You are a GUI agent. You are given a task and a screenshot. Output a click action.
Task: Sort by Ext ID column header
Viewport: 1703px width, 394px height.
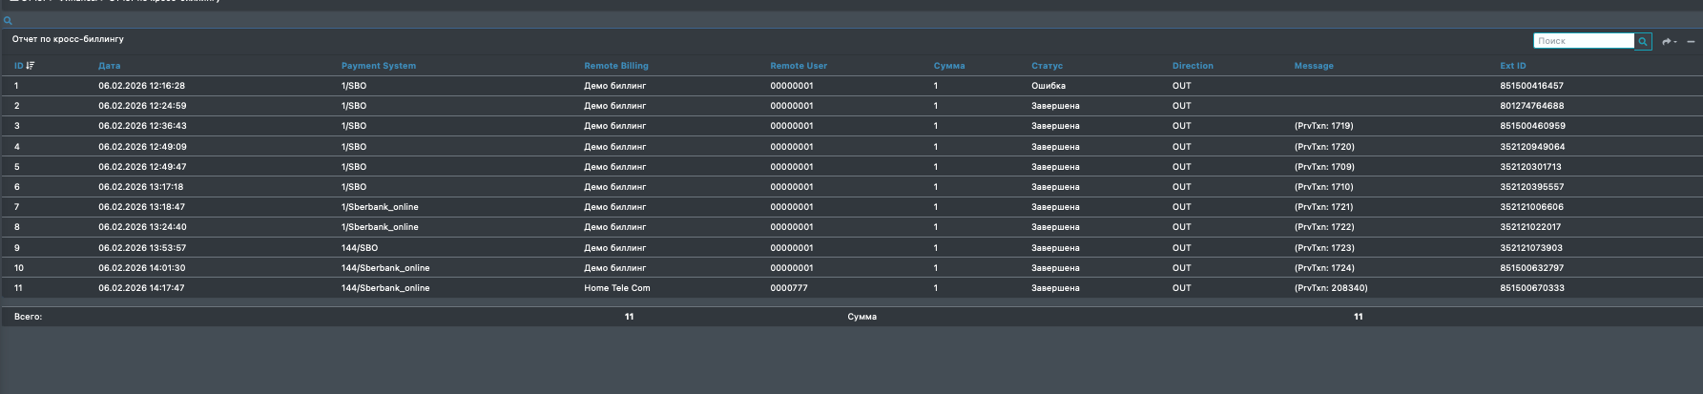pos(1512,66)
